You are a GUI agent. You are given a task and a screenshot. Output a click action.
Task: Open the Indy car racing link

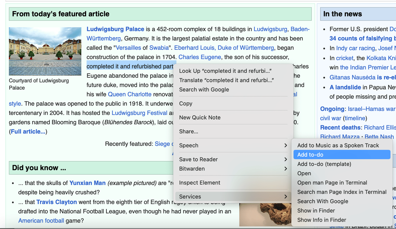tap(355, 48)
